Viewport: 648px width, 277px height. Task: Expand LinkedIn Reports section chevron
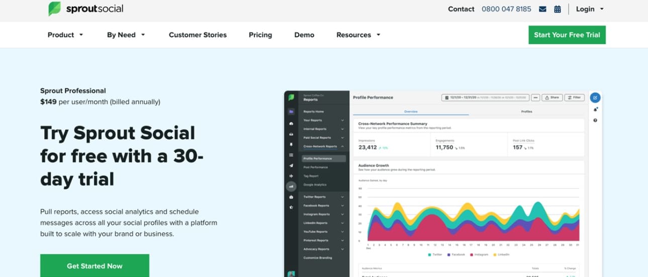point(342,223)
